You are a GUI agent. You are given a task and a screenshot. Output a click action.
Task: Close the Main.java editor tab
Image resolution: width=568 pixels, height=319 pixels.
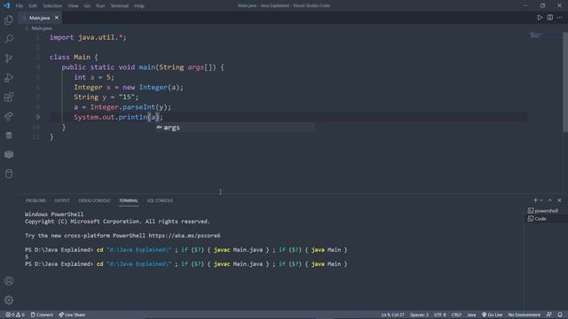point(57,18)
